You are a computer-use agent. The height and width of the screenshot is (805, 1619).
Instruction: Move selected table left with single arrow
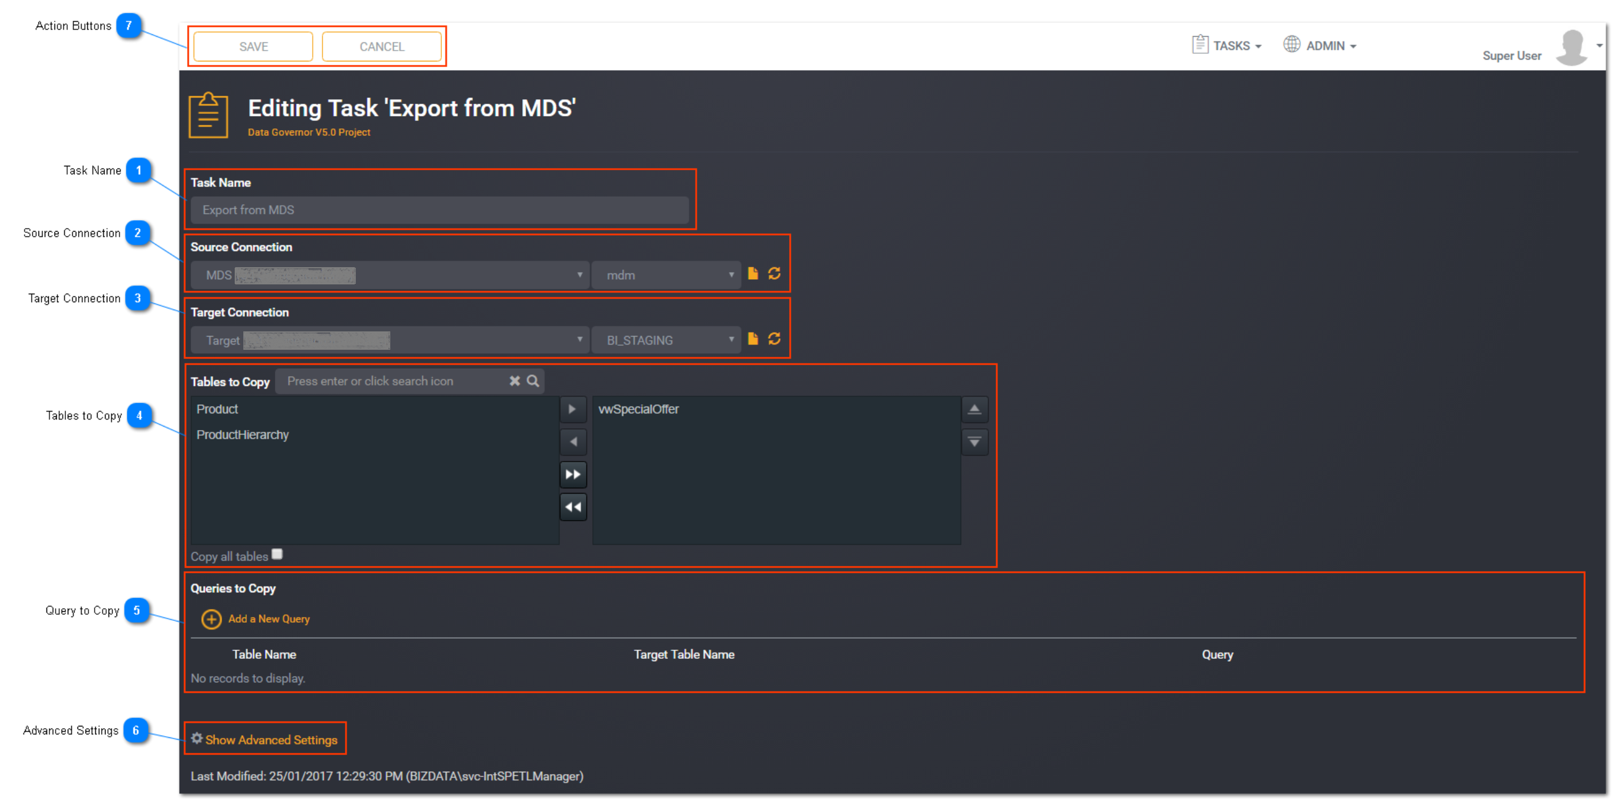pyautogui.click(x=573, y=442)
